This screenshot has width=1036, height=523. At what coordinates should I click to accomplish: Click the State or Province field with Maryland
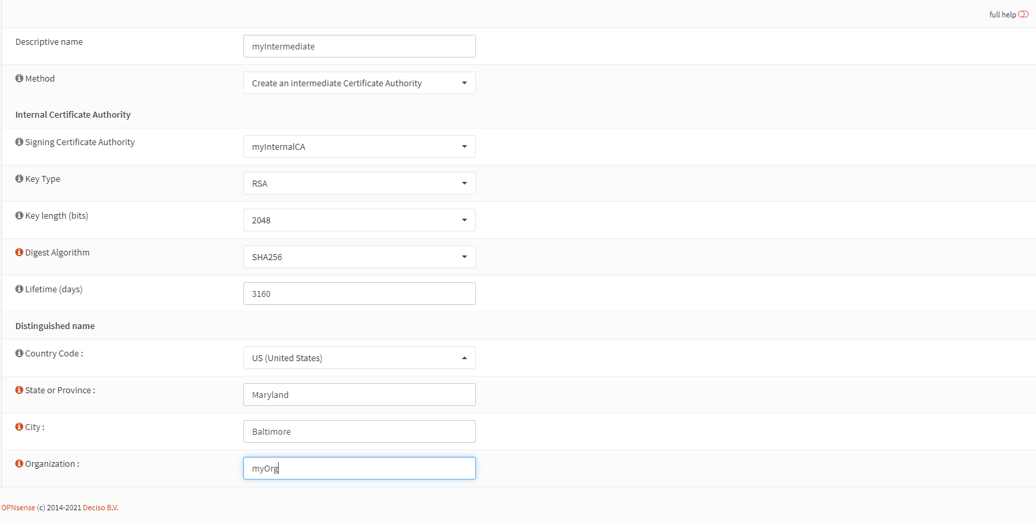(x=360, y=395)
